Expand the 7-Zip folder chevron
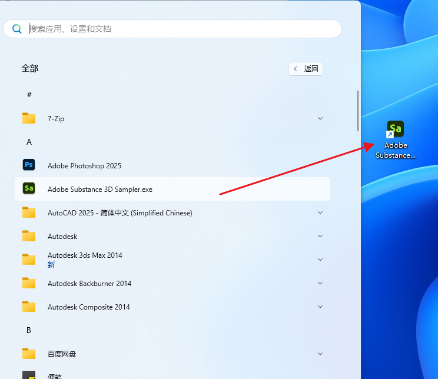The width and height of the screenshot is (438, 379). [x=320, y=118]
